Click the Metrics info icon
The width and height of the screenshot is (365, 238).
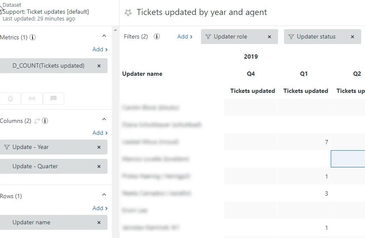click(x=33, y=37)
